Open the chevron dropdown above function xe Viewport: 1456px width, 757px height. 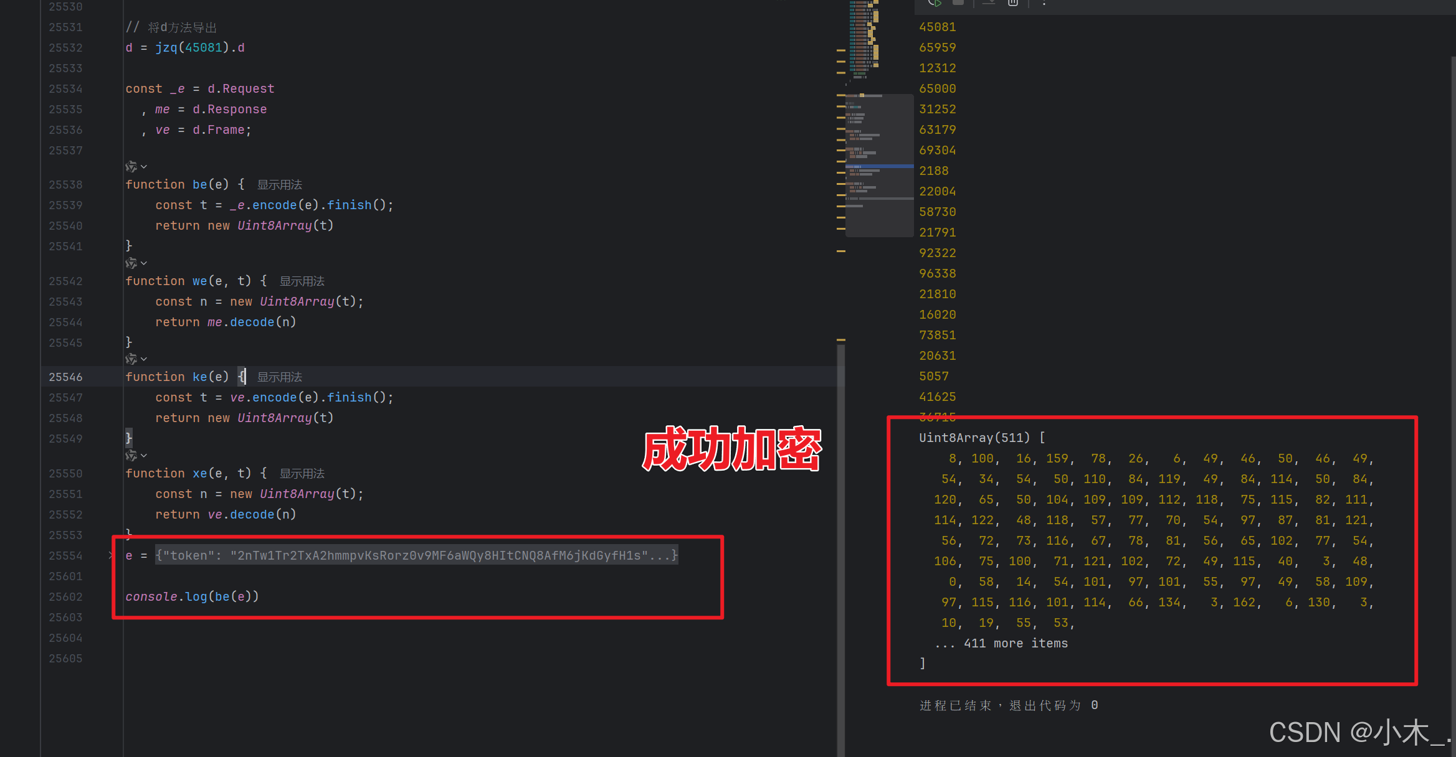tap(144, 456)
